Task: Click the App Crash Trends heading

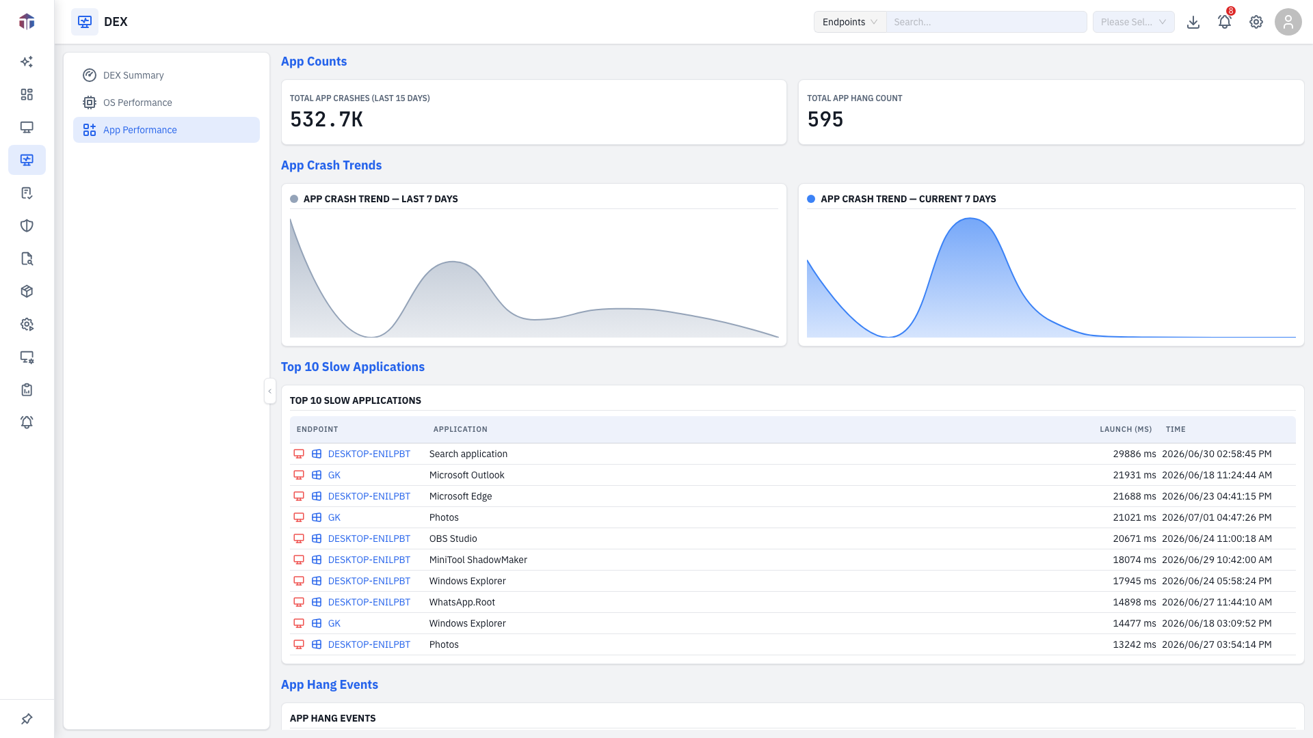Action: coord(331,165)
